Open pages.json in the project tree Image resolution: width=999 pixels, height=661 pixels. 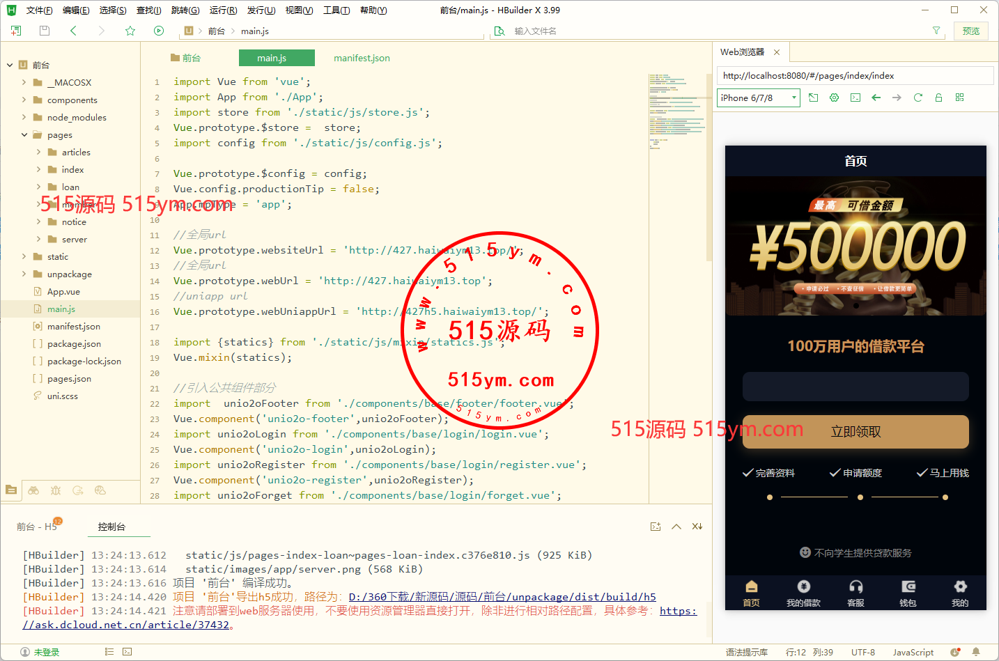[x=69, y=379]
